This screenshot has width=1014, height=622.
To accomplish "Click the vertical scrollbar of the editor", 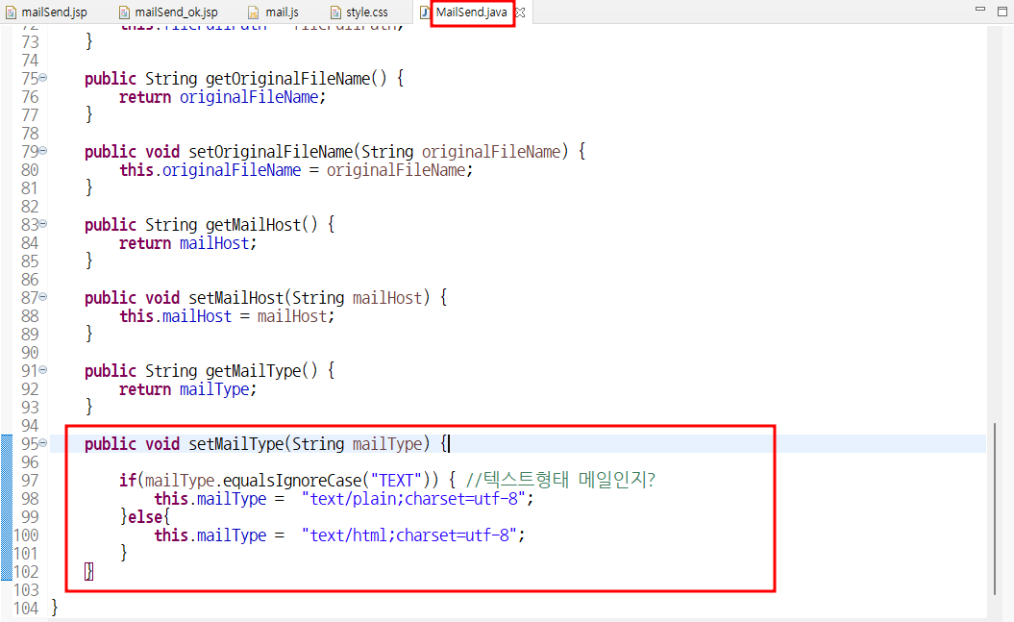I will [995, 509].
